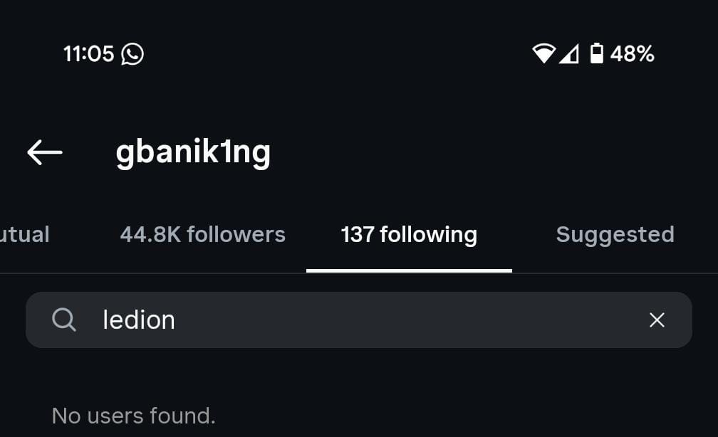
Task: Select the 137 following tab
Action: pyautogui.click(x=409, y=235)
